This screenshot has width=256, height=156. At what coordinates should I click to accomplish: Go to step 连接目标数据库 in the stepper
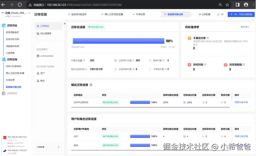pos(78,14)
